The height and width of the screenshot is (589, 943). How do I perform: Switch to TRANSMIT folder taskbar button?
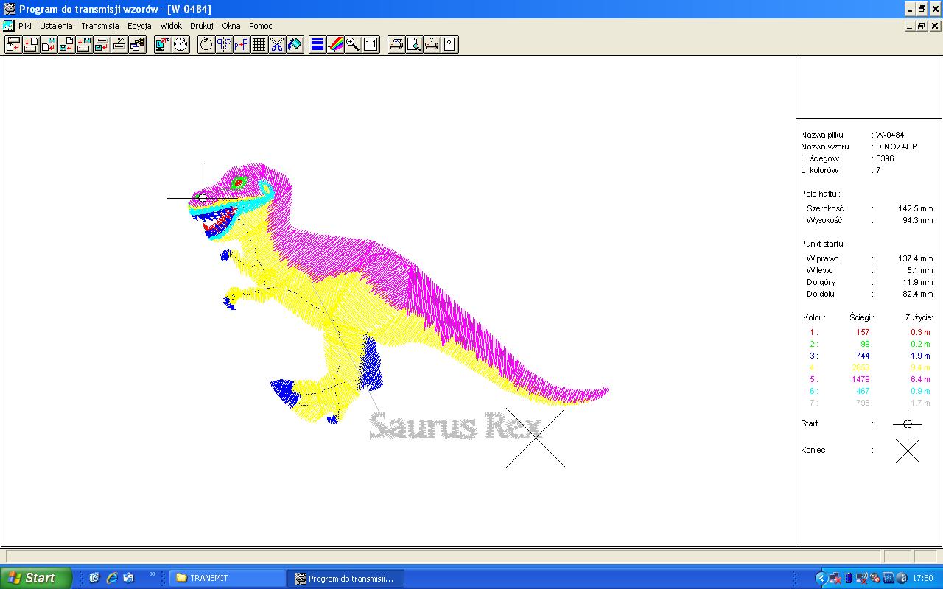click(x=228, y=578)
